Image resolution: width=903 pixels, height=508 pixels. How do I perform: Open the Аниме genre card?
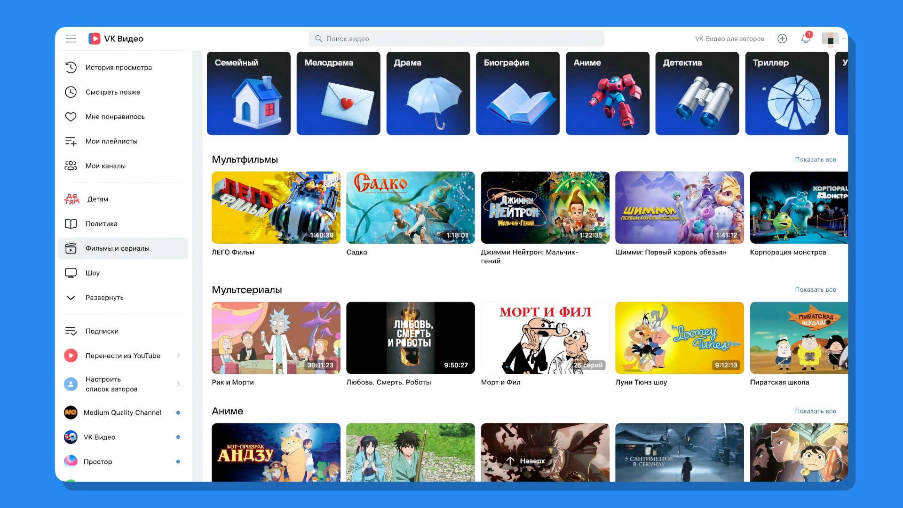point(607,93)
